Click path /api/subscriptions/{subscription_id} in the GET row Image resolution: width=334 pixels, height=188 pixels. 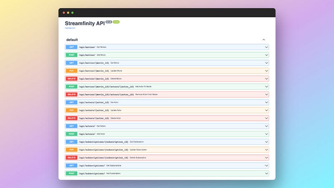[104, 142]
